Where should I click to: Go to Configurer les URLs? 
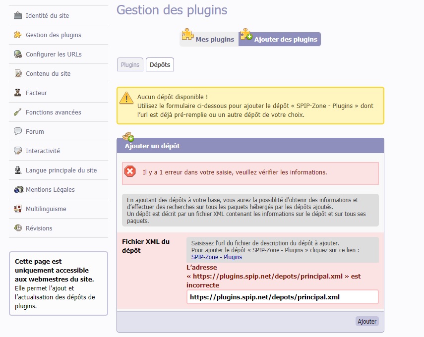click(59, 54)
